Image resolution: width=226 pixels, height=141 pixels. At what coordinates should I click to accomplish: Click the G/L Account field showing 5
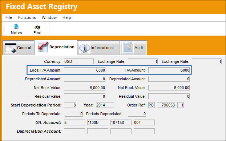(x=74, y=122)
